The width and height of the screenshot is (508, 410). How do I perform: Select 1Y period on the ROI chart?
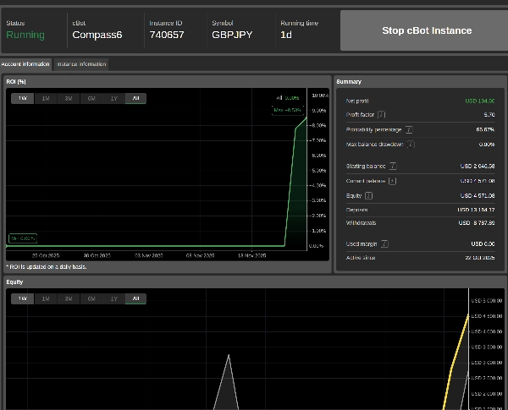pos(113,98)
